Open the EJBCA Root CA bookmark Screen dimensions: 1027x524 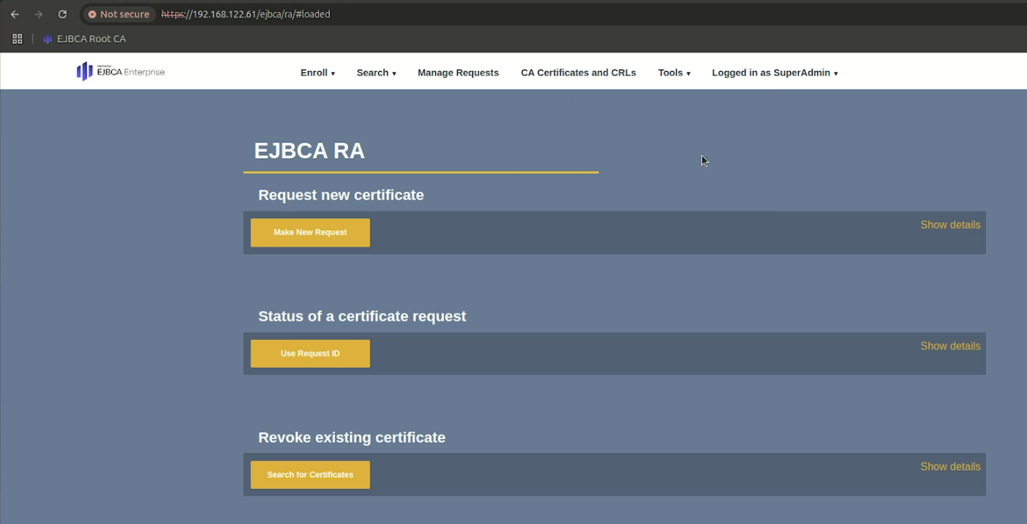tap(85, 39)
